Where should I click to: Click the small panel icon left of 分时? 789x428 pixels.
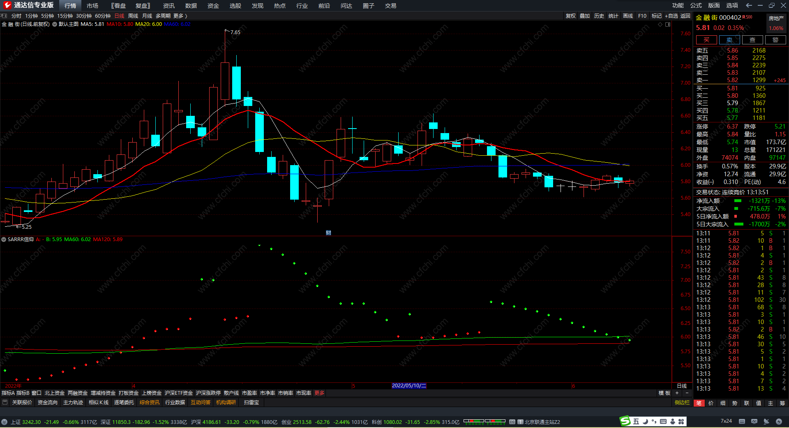tap(4, 16)
